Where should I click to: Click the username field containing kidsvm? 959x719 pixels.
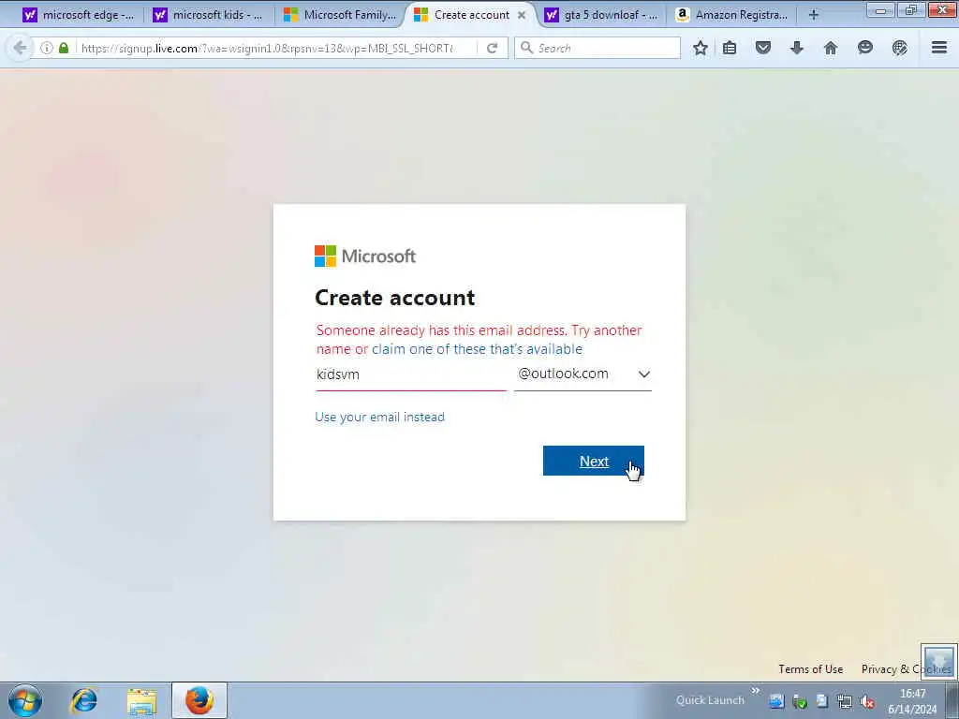click(410, 374)
